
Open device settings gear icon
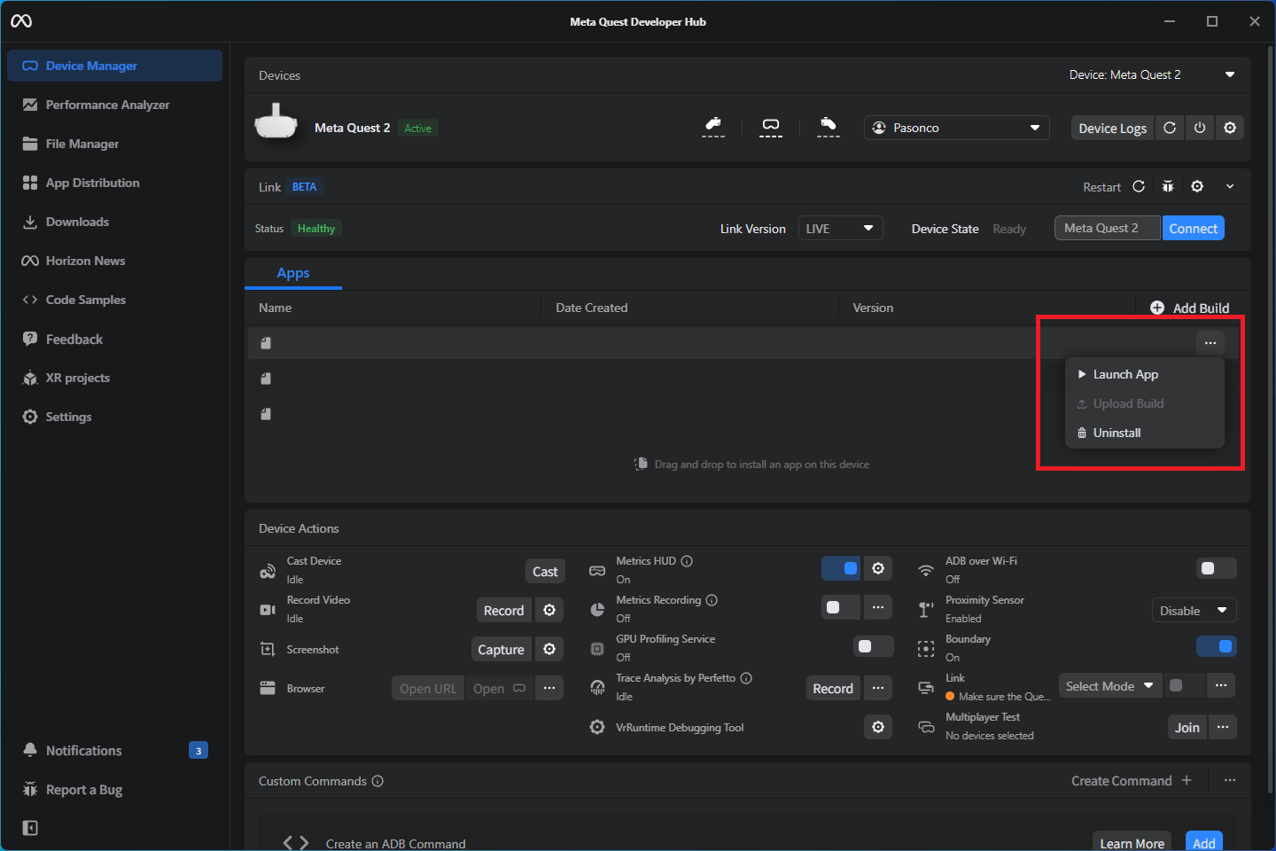[1230, 128]
